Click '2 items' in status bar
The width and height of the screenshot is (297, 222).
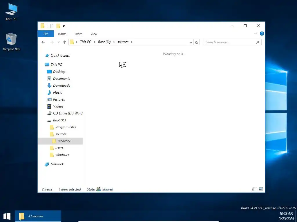point(47,189)
